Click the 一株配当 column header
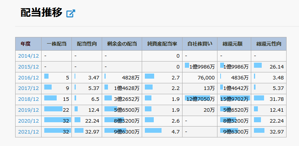299x146 pixels. coord(57,44)
